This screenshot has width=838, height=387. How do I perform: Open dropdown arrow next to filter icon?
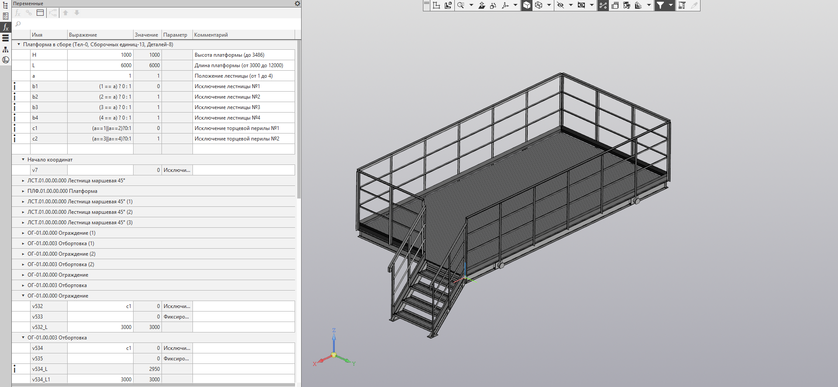(671, 5)
